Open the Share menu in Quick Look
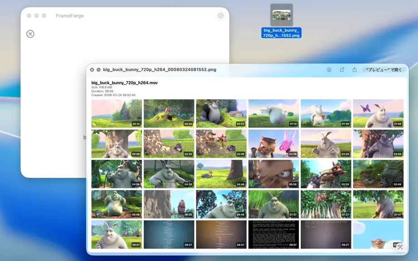The height and width of the screenshot is (261, 418). tap(355, 70)
